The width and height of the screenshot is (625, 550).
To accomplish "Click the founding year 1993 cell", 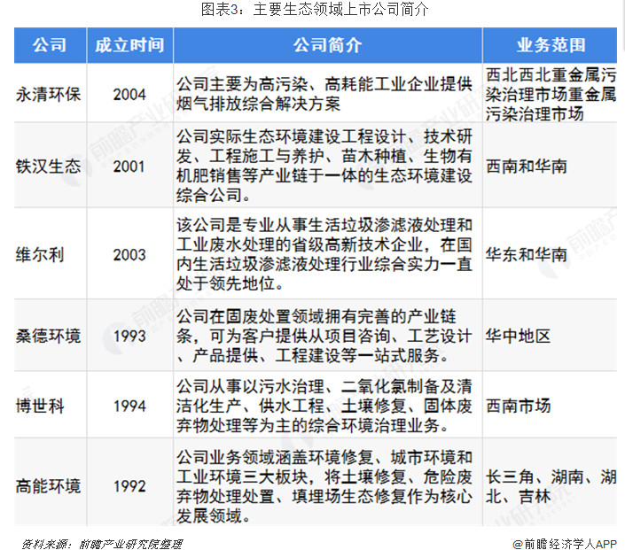I will [129, 337].
